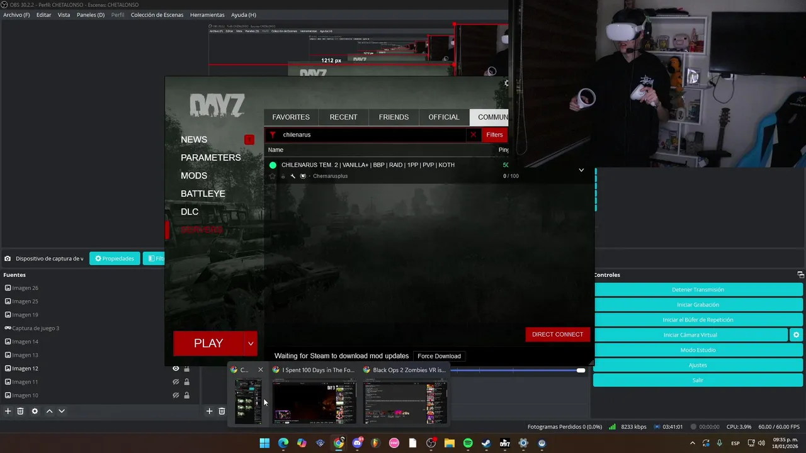Open virtual camera settings gear icon

tap(796, 335)
